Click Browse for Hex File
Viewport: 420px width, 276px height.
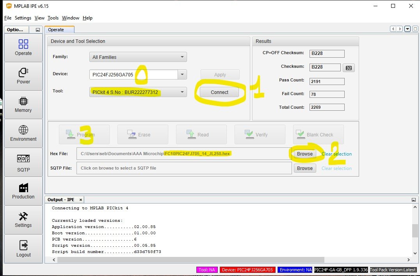click(304, 154)
